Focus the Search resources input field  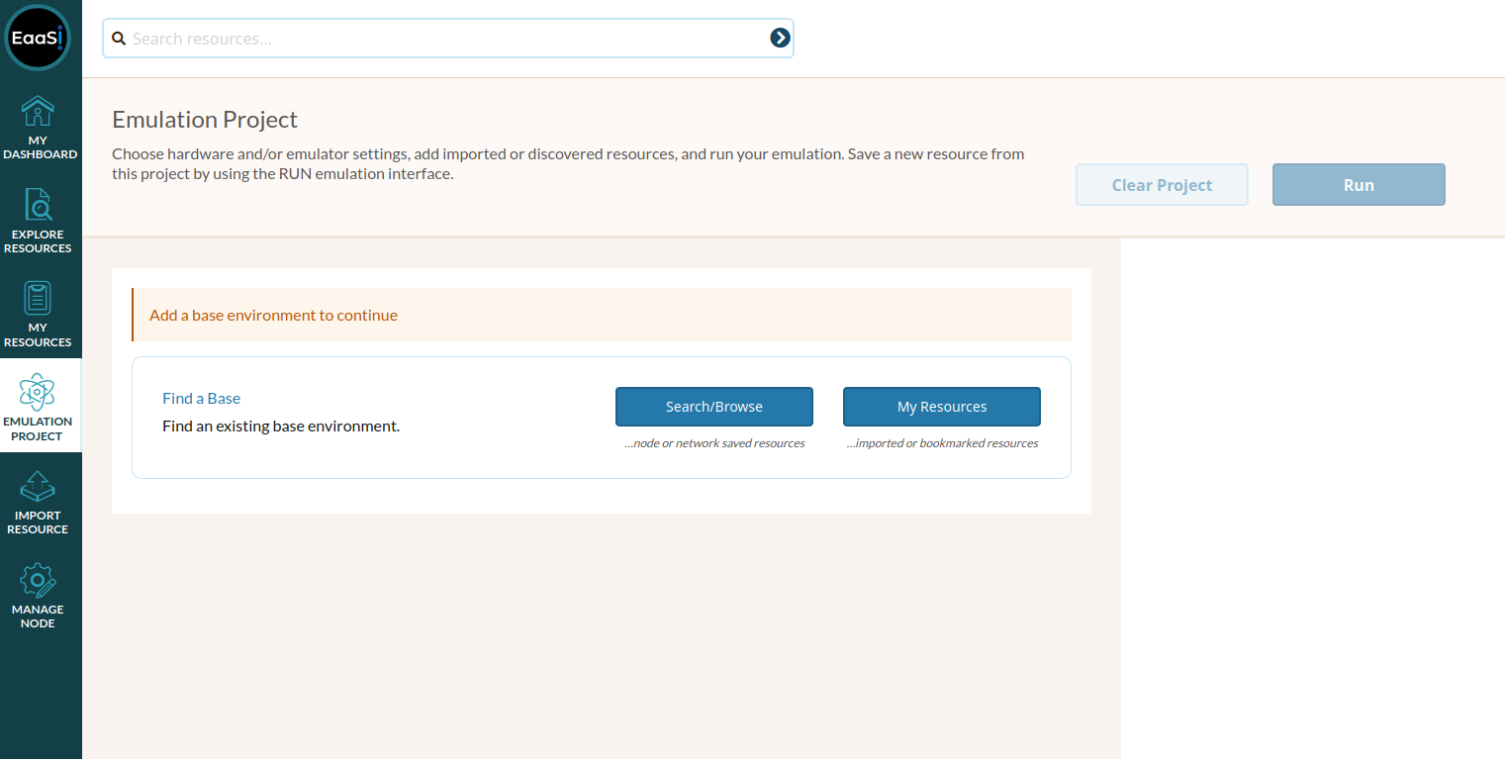tap(447, 39)
